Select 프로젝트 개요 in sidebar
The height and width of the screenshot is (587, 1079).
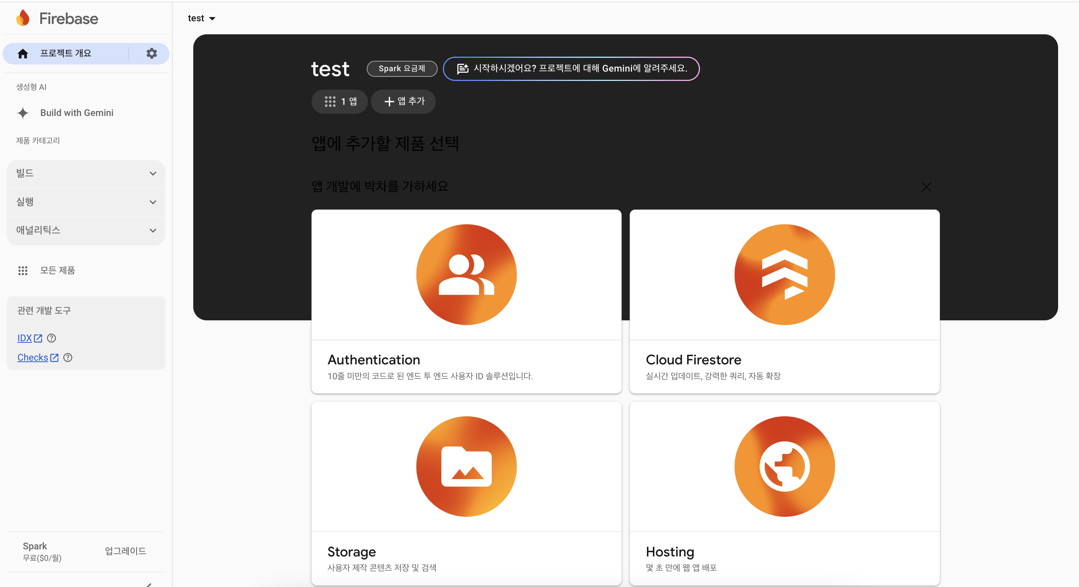pos(66,53)
